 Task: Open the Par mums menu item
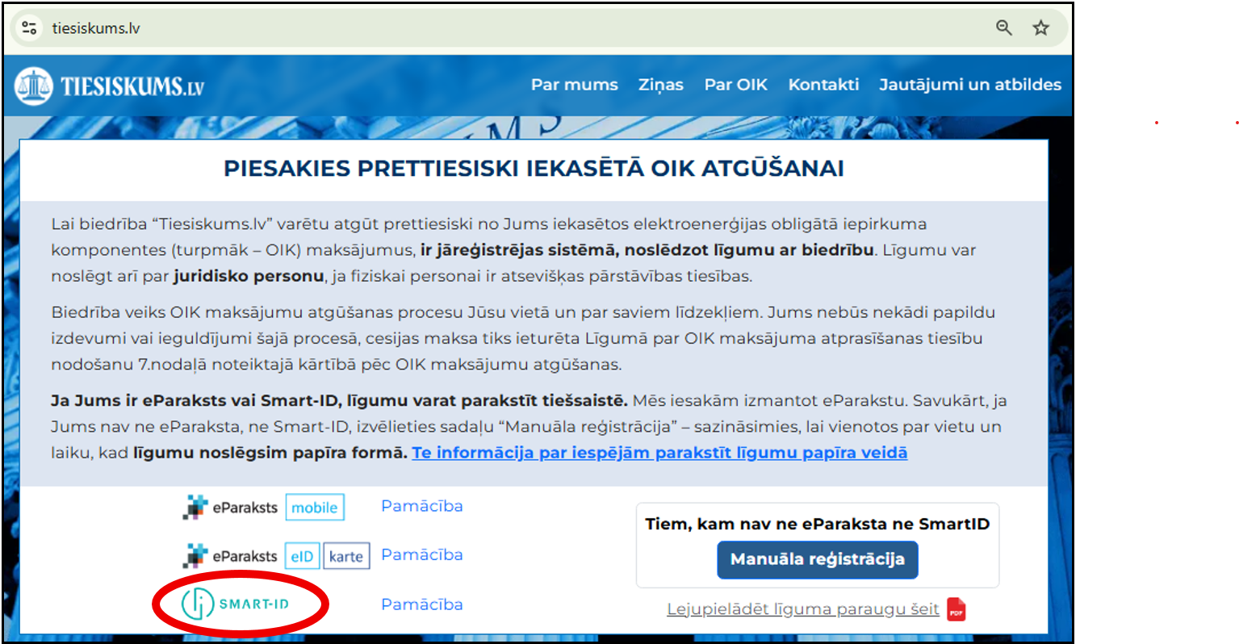pyautogui.click(x=574, y=85)
